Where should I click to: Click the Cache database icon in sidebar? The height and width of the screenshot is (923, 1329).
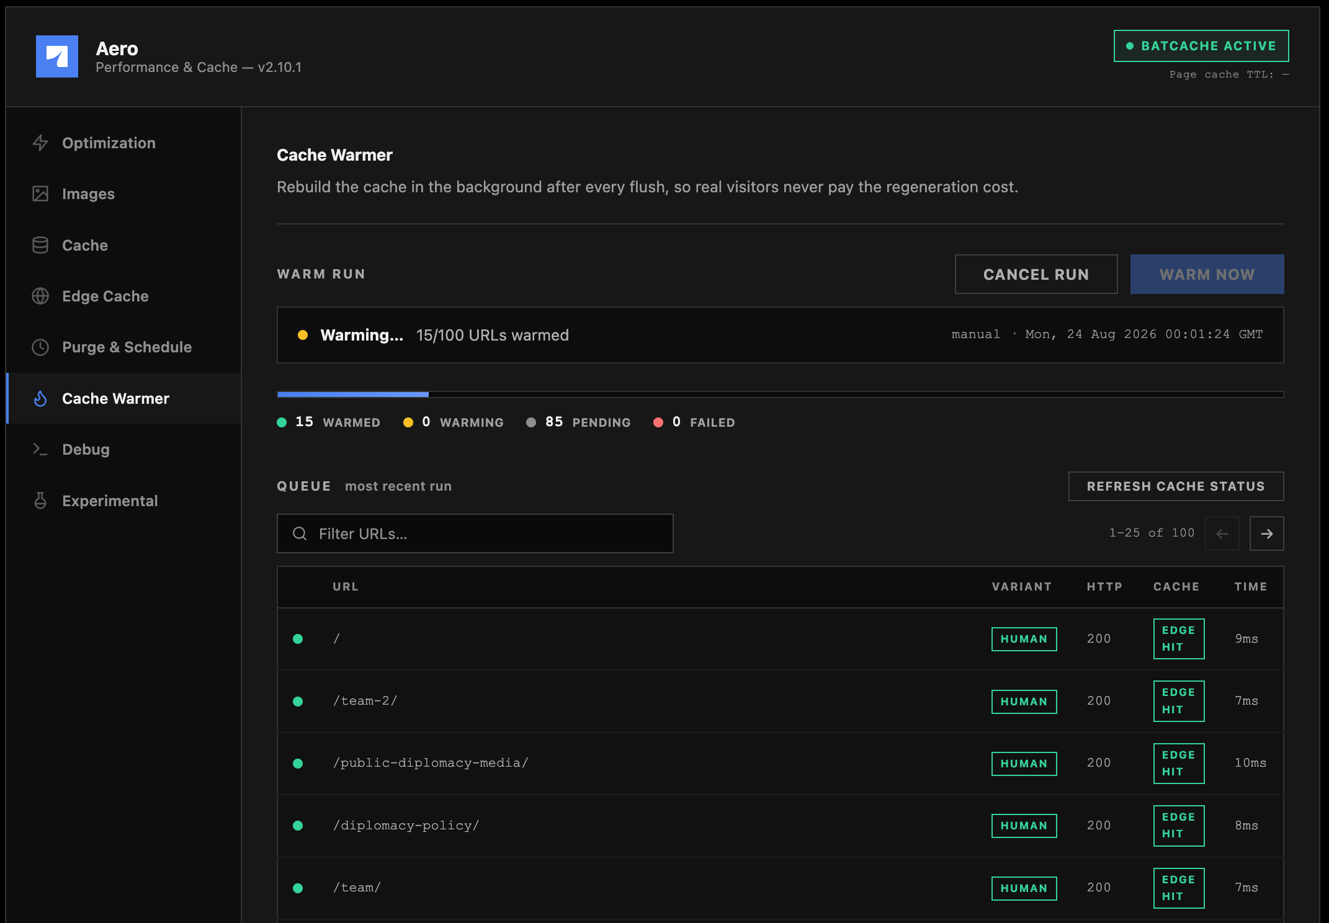pyautogui.click(x=40, y=245)
